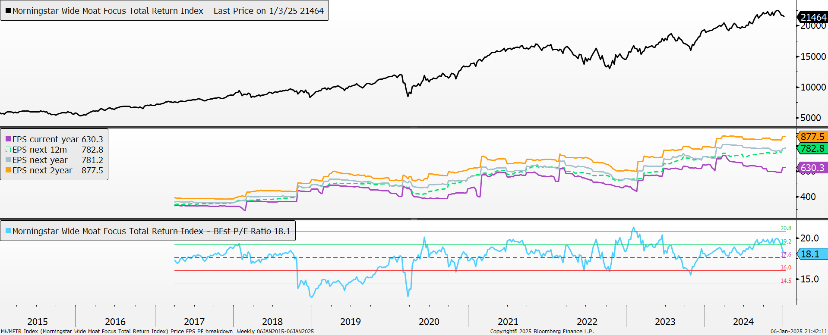
Task: Select the BEst P/E Ratio 18.1 legend text
Action: tap(151, 231)
